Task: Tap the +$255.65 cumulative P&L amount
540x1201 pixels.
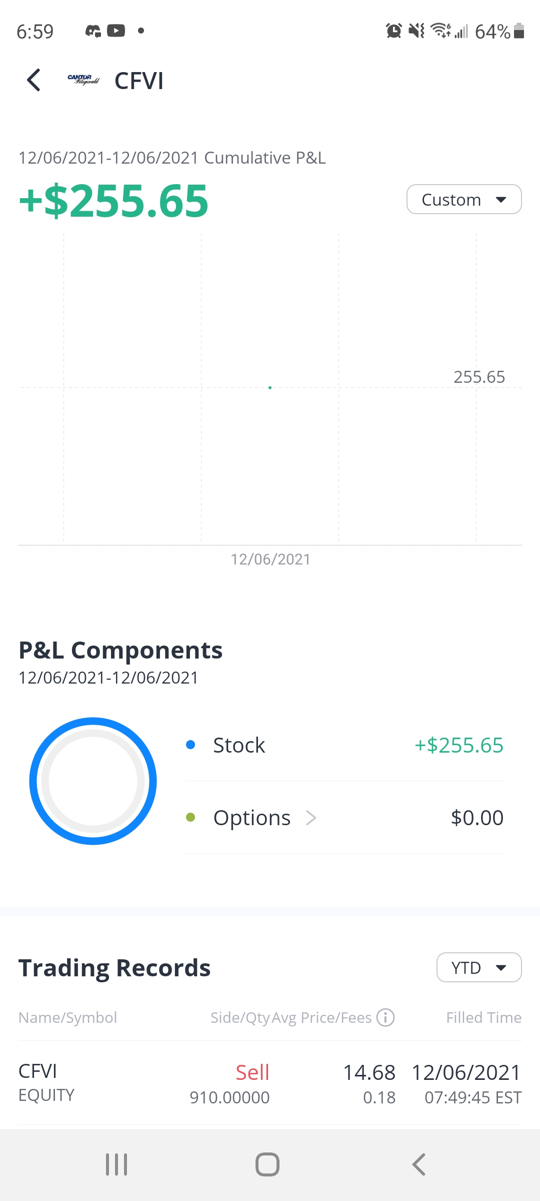Action: [113, 201]
